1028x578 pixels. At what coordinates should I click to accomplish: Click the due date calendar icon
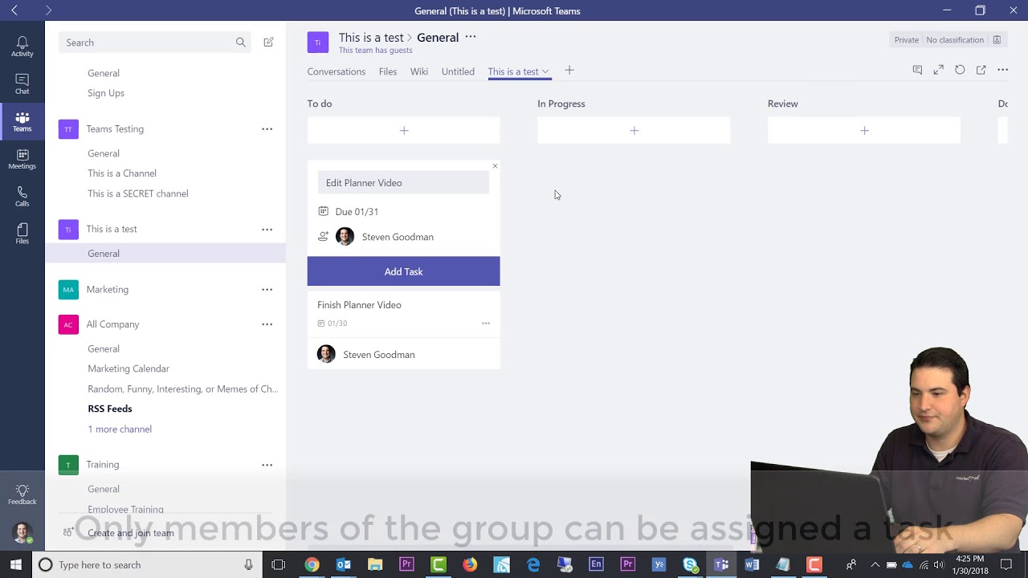coord(323,211)
